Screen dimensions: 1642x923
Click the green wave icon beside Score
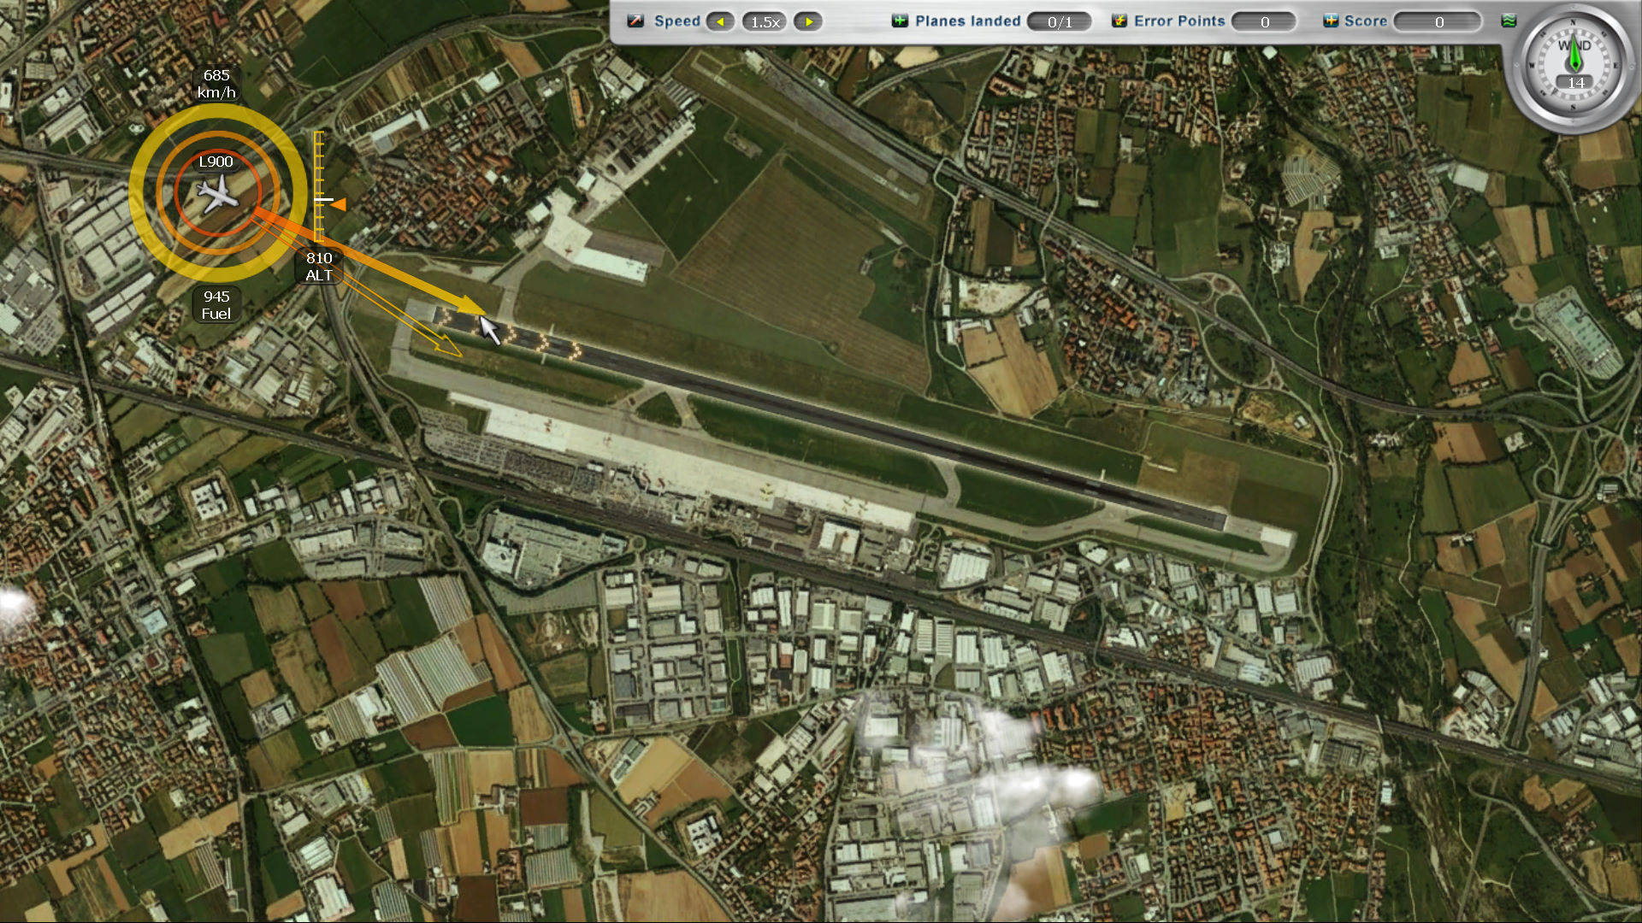[x=1509, y=21]
